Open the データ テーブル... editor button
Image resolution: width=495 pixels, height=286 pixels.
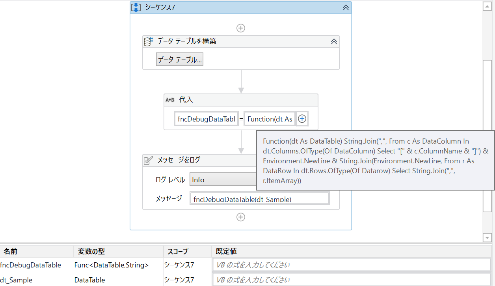point(180,60)
